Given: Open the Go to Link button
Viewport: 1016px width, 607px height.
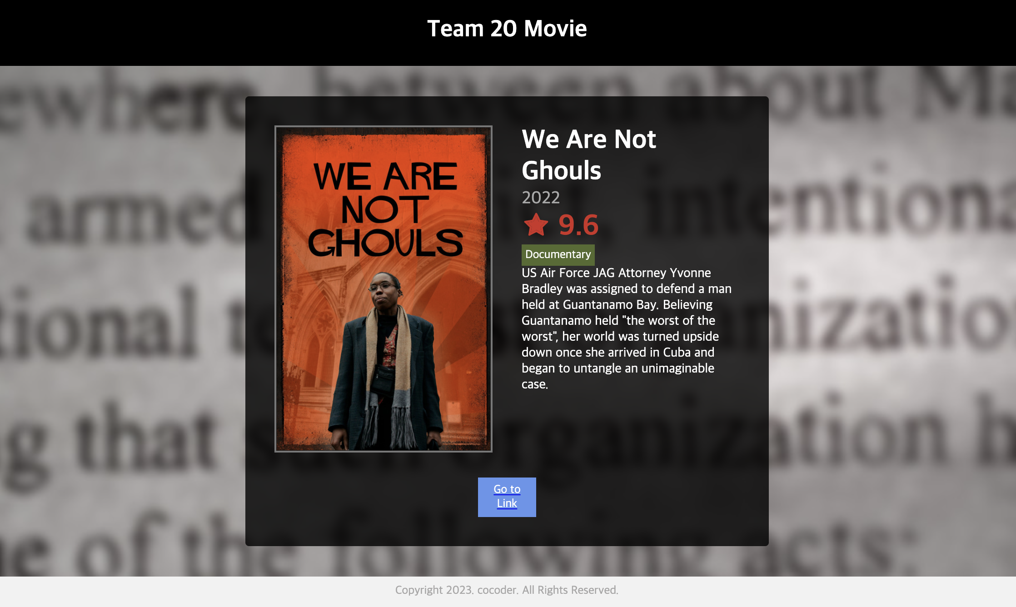Looking at the screenshot, I should (x=507, y=497).
